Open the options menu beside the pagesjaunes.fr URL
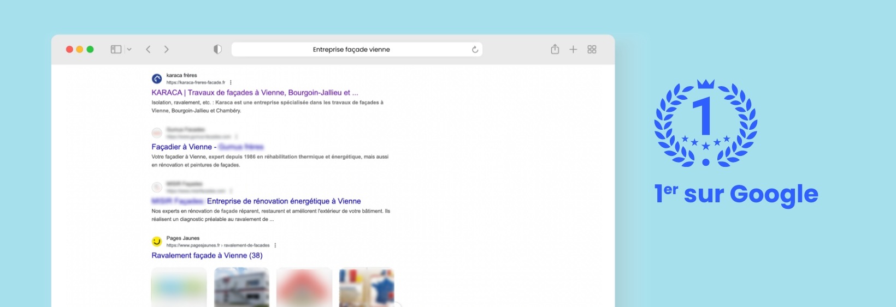Screen dimensions: 896x307 (275, 245)
